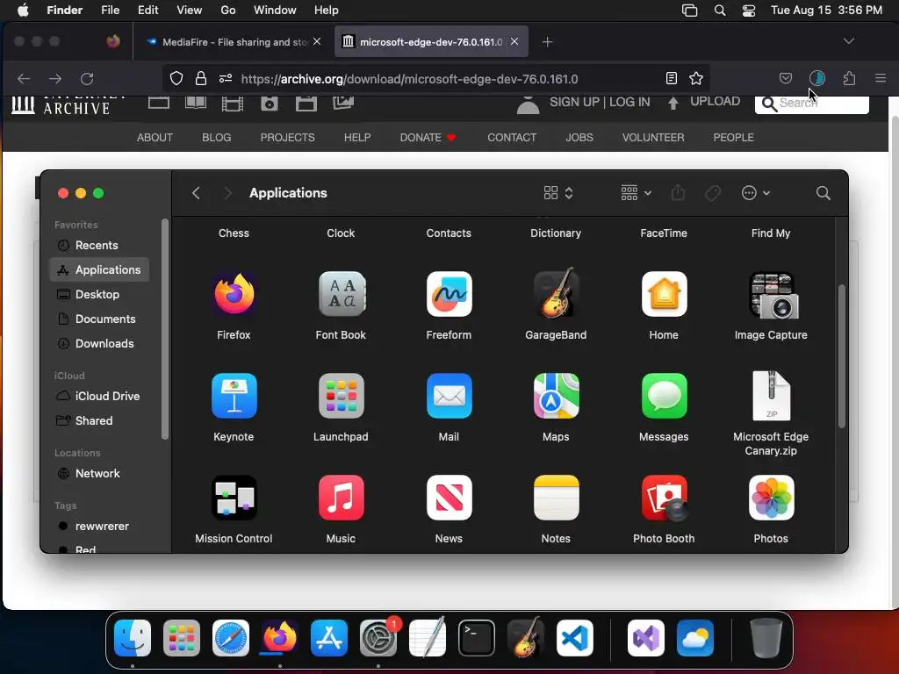Open the VOLUNTEER link
Viewport: 899px width, 674px height.
[653, 138]
